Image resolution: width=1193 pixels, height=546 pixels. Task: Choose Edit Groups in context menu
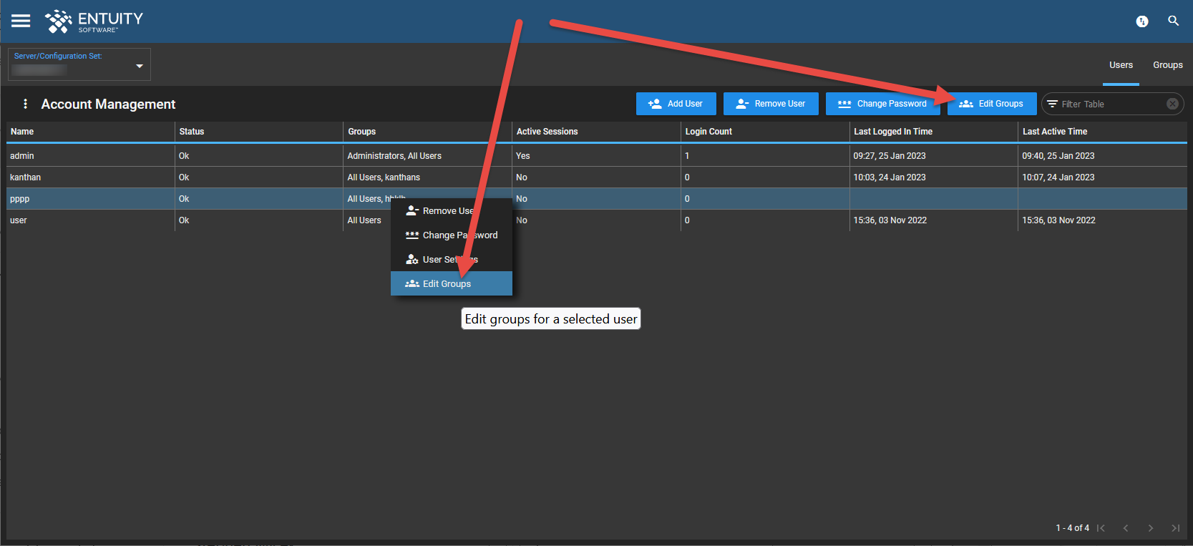452,284
